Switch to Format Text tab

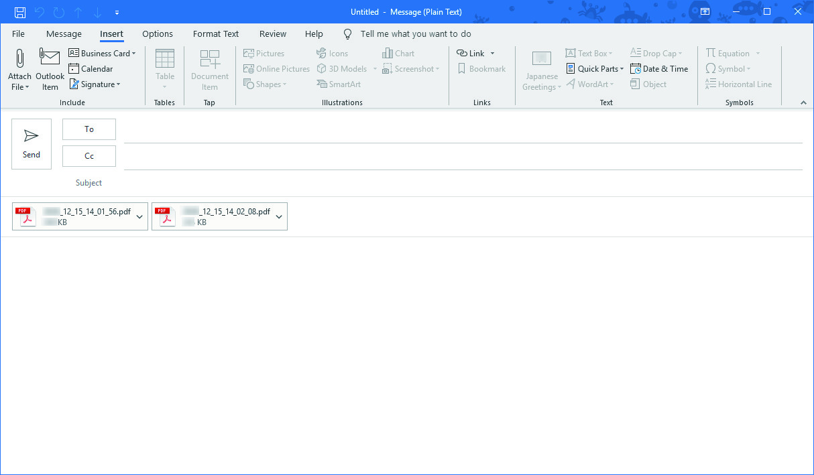point(216,33)
